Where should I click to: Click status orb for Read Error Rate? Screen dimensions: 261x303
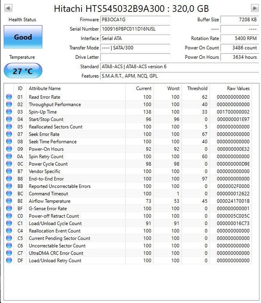click(9, 97)
